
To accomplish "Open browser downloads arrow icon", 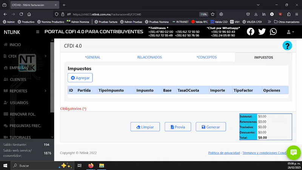I will pyautogui.click(x=256, y=14).
